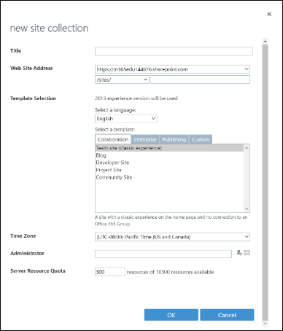Click the site URL name field
The width and height of the screenshot is (283, 331).
pos(200,79)
